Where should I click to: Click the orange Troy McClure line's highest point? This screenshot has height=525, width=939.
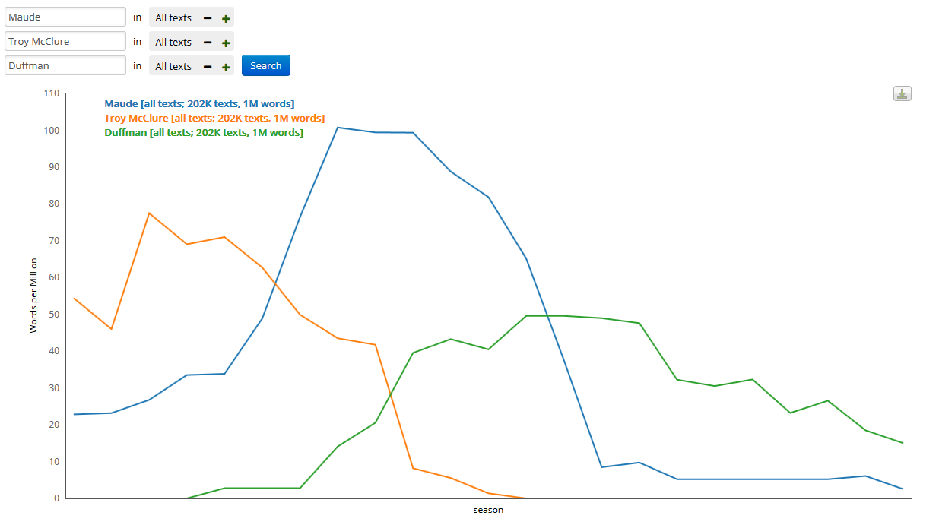pyautogui.click(x=149, y=213)
